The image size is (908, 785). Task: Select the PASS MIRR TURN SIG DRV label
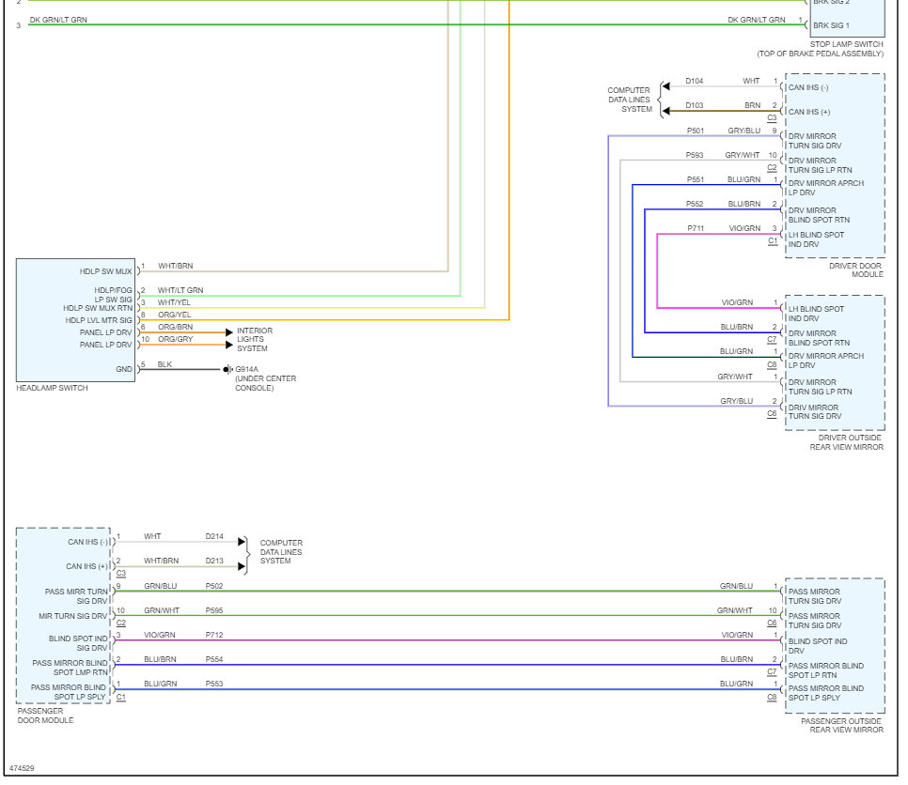76,596
